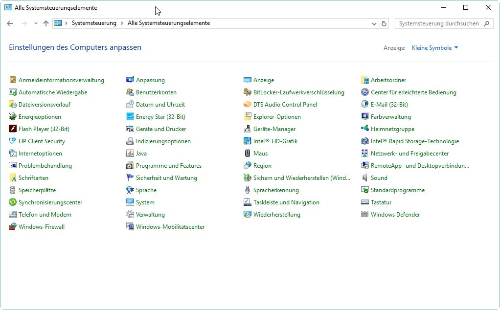Image resolution: width=500 pixels, height=310 pixels.
Task: Click the Geräte und Drucker printer icon
Action: [x=130, y=129]
